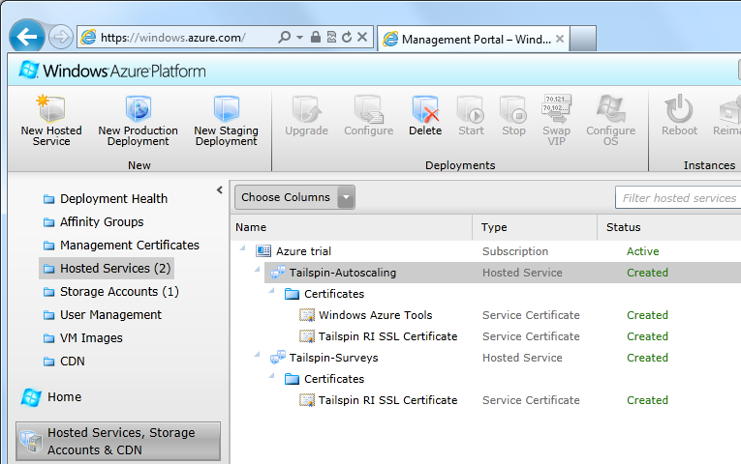
Task: Select Hosted Services (2) in navigation
Action: point(107,269)
